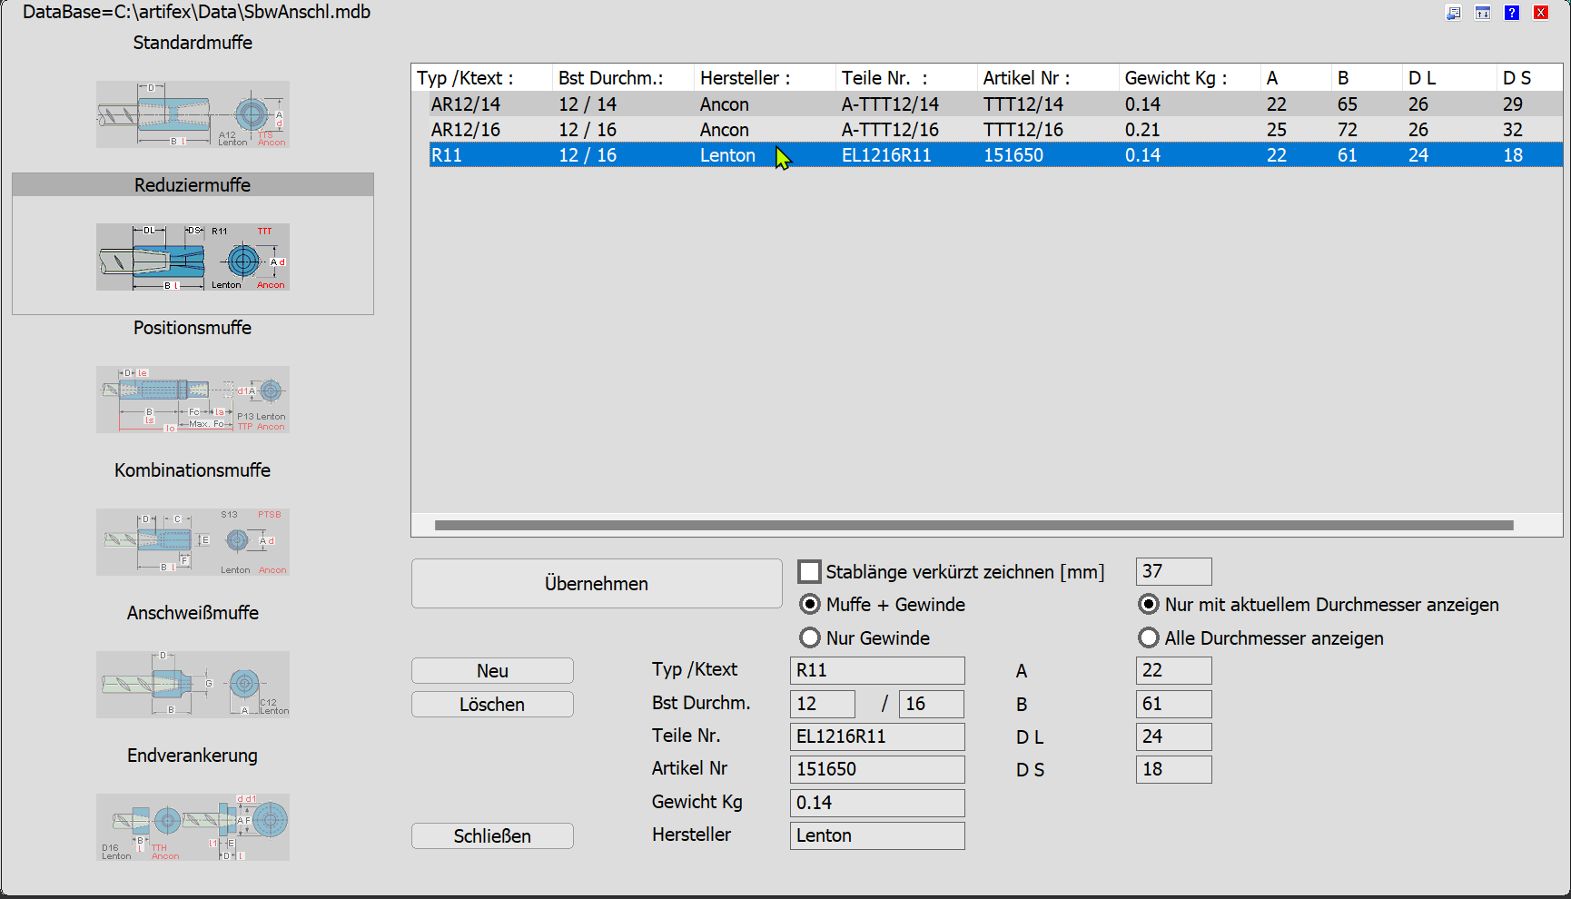Click the form with blue arrow icon
The height and width of the screenshot is (899, 1571).
[1453, 13]
